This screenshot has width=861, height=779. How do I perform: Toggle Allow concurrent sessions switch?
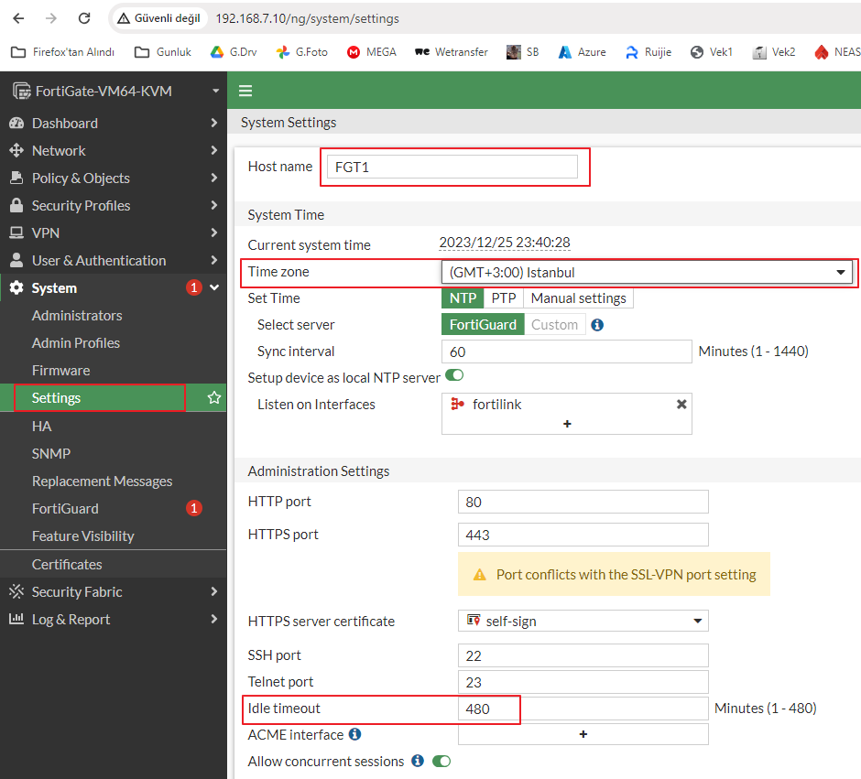click(441, 761)
